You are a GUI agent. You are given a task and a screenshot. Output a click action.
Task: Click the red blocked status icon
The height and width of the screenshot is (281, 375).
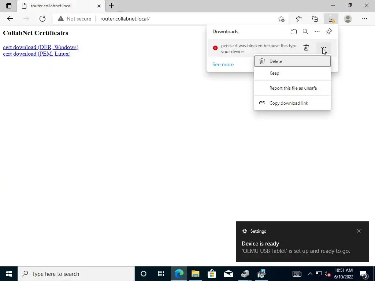pyautogui.click(x=215, y=48)
